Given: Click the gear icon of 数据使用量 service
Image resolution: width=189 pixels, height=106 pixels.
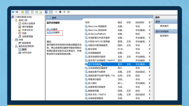Looking at the screenshot, I should pos(86,91).
